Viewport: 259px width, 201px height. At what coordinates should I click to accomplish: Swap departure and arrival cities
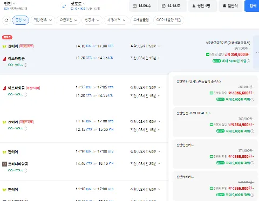64,6
